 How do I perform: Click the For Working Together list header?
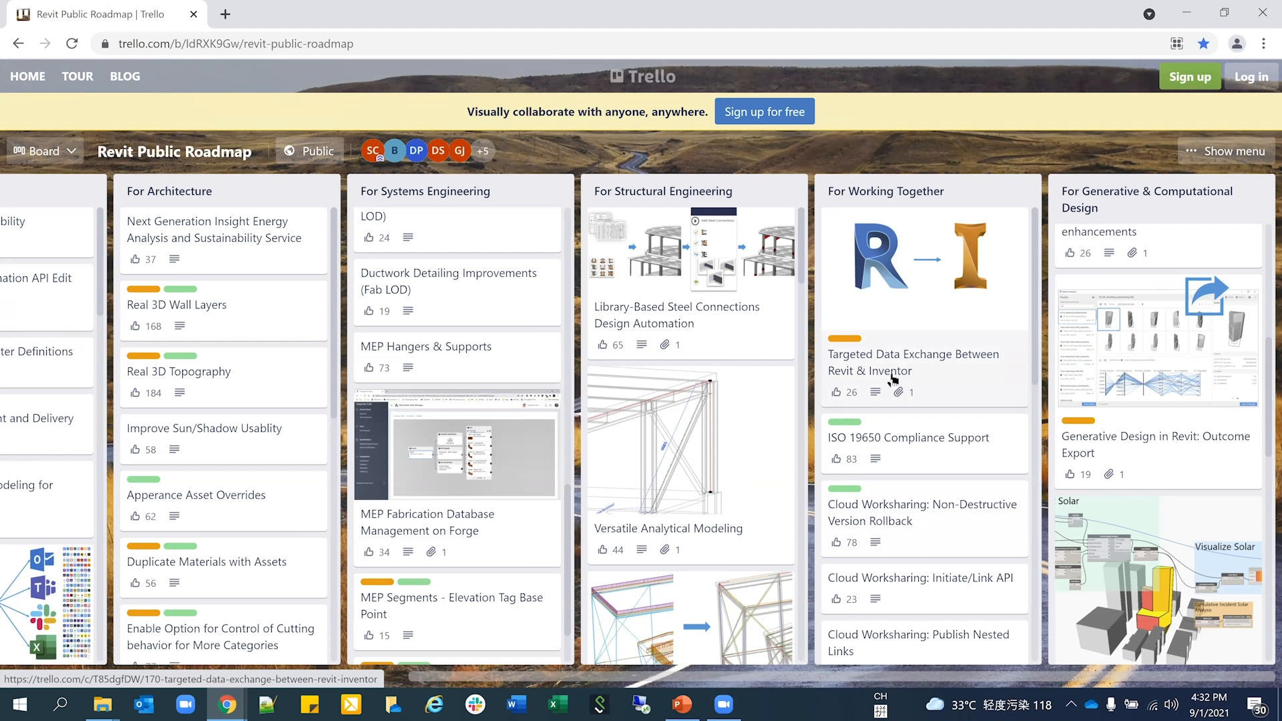886,191
